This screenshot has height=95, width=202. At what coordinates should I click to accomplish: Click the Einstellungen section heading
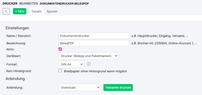tap(17, 28)
